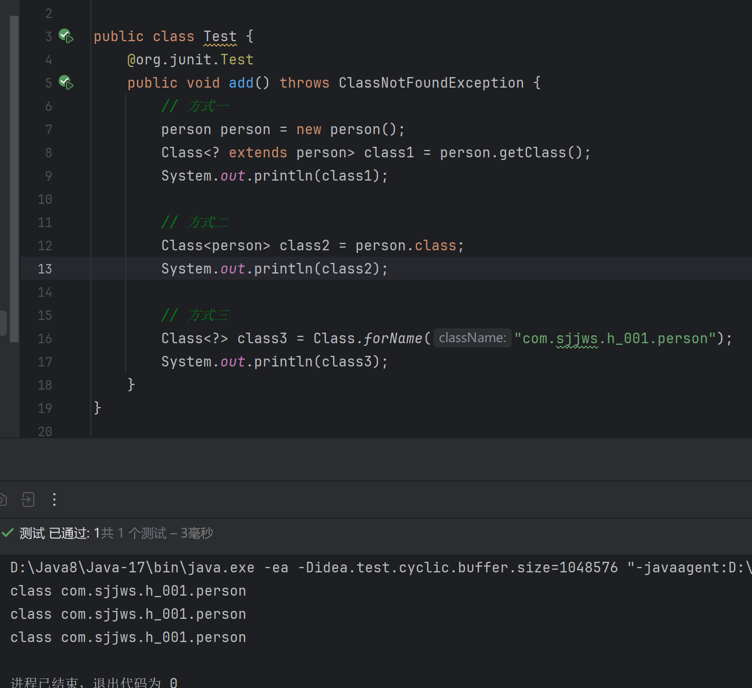Click the underlined Test class name
Image resolution: width=752 pixels, height=688 pixels.
(220, 36)
